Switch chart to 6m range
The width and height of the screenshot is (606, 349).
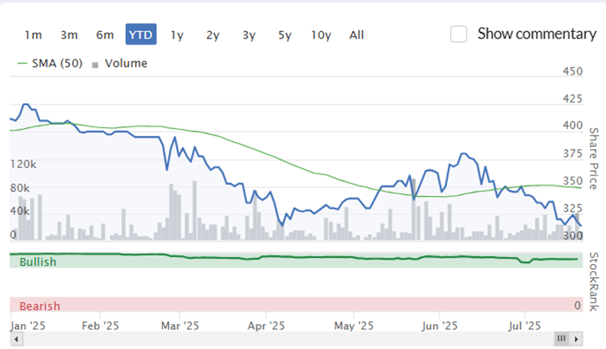click(104, 35)
